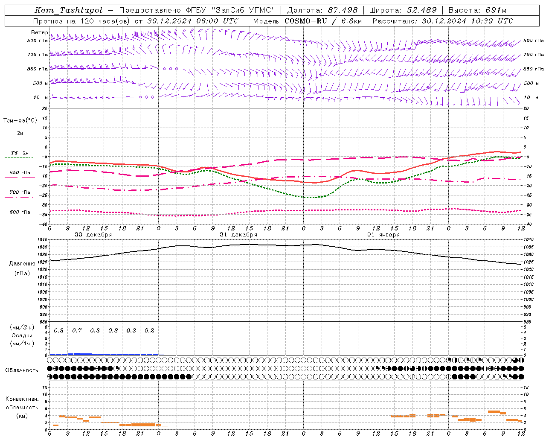Select the 500 м wind level label on left
Screen dimensions: 546x437
(x=41, y=83)
